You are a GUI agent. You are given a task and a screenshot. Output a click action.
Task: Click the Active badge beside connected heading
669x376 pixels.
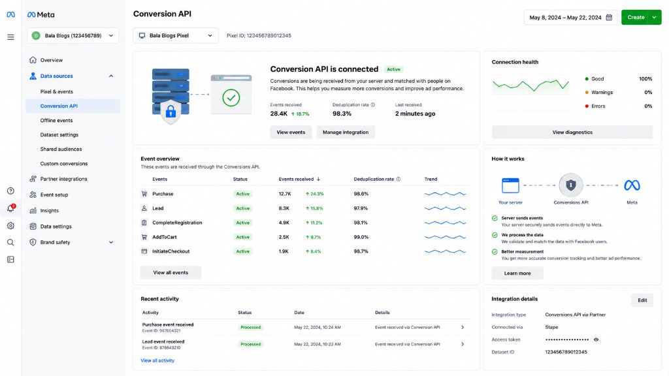pyautogui.click(x=393, y=69)
